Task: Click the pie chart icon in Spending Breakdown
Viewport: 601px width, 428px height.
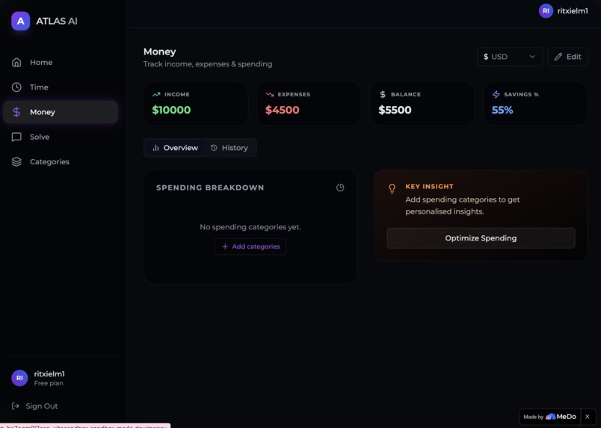Action: coord(340,187)
